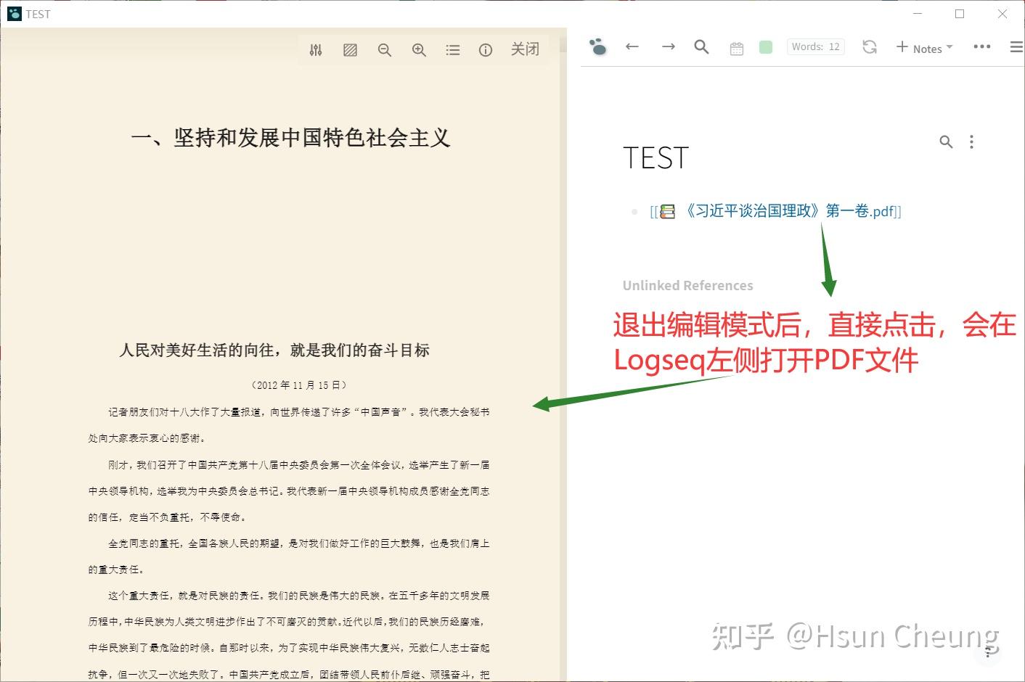1025x682 pixels.
Task: Open the PDF outline list icon
Action: tap(453, 49)
